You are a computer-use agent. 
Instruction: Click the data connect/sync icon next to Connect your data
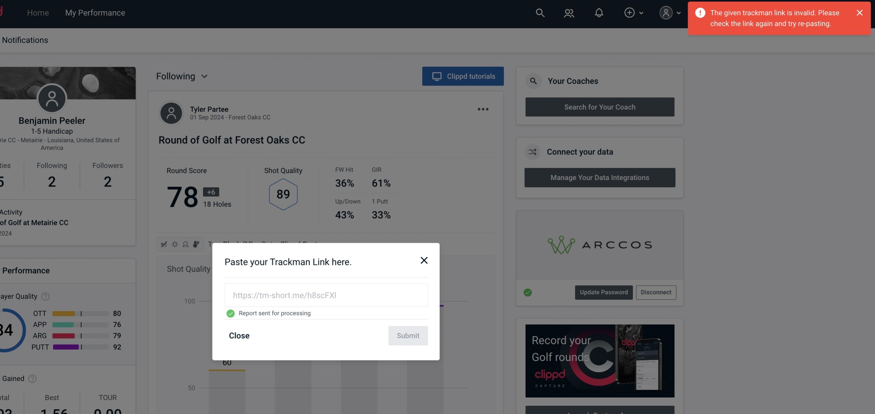point(533,152)
